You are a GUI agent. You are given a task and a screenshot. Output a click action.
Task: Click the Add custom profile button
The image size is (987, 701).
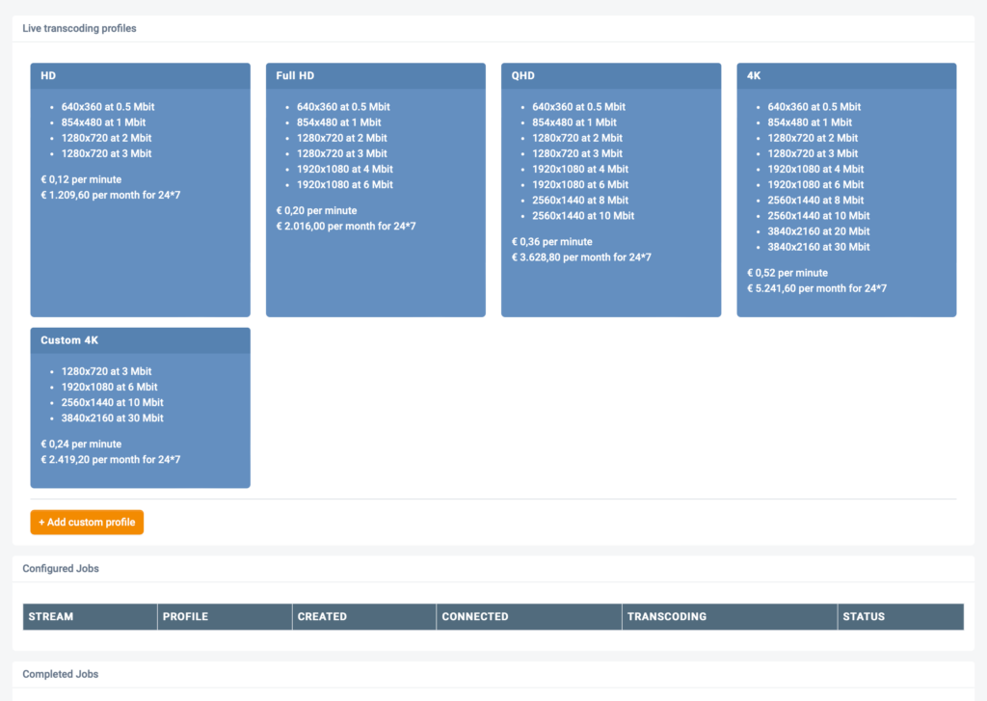click(87, 522)
